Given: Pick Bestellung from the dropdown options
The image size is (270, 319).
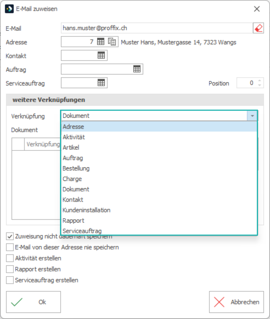Looking at the screenshot, I should click(159, 168).
